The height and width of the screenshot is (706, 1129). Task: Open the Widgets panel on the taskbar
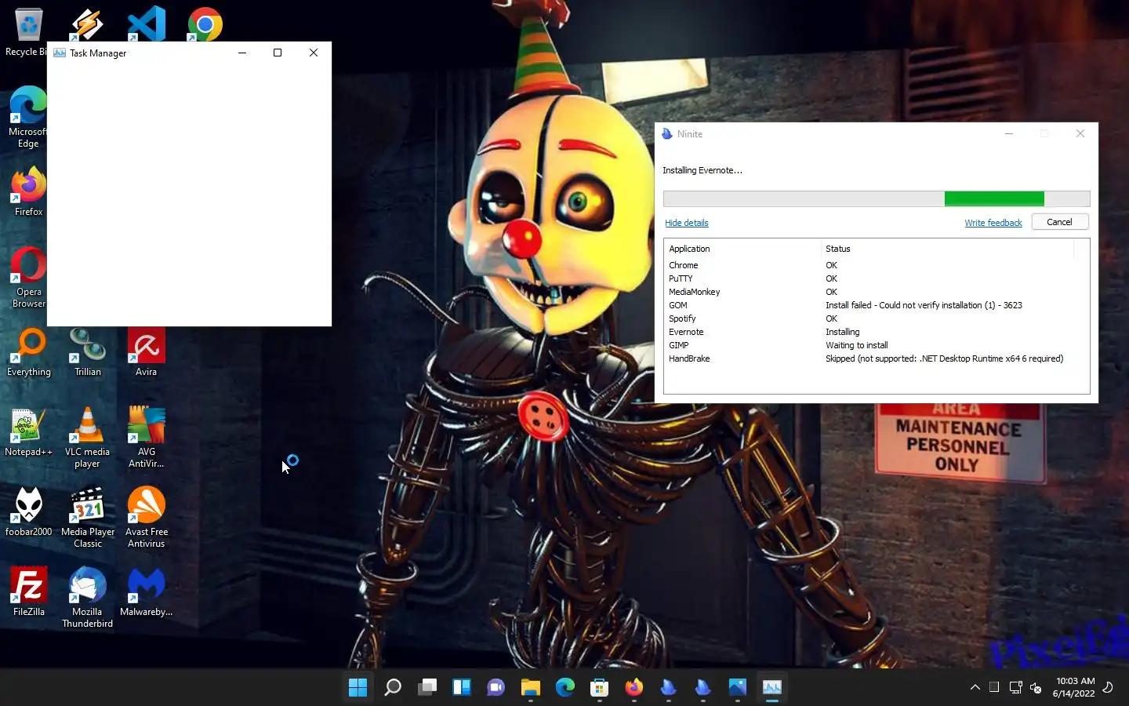[x=461, y=687]
